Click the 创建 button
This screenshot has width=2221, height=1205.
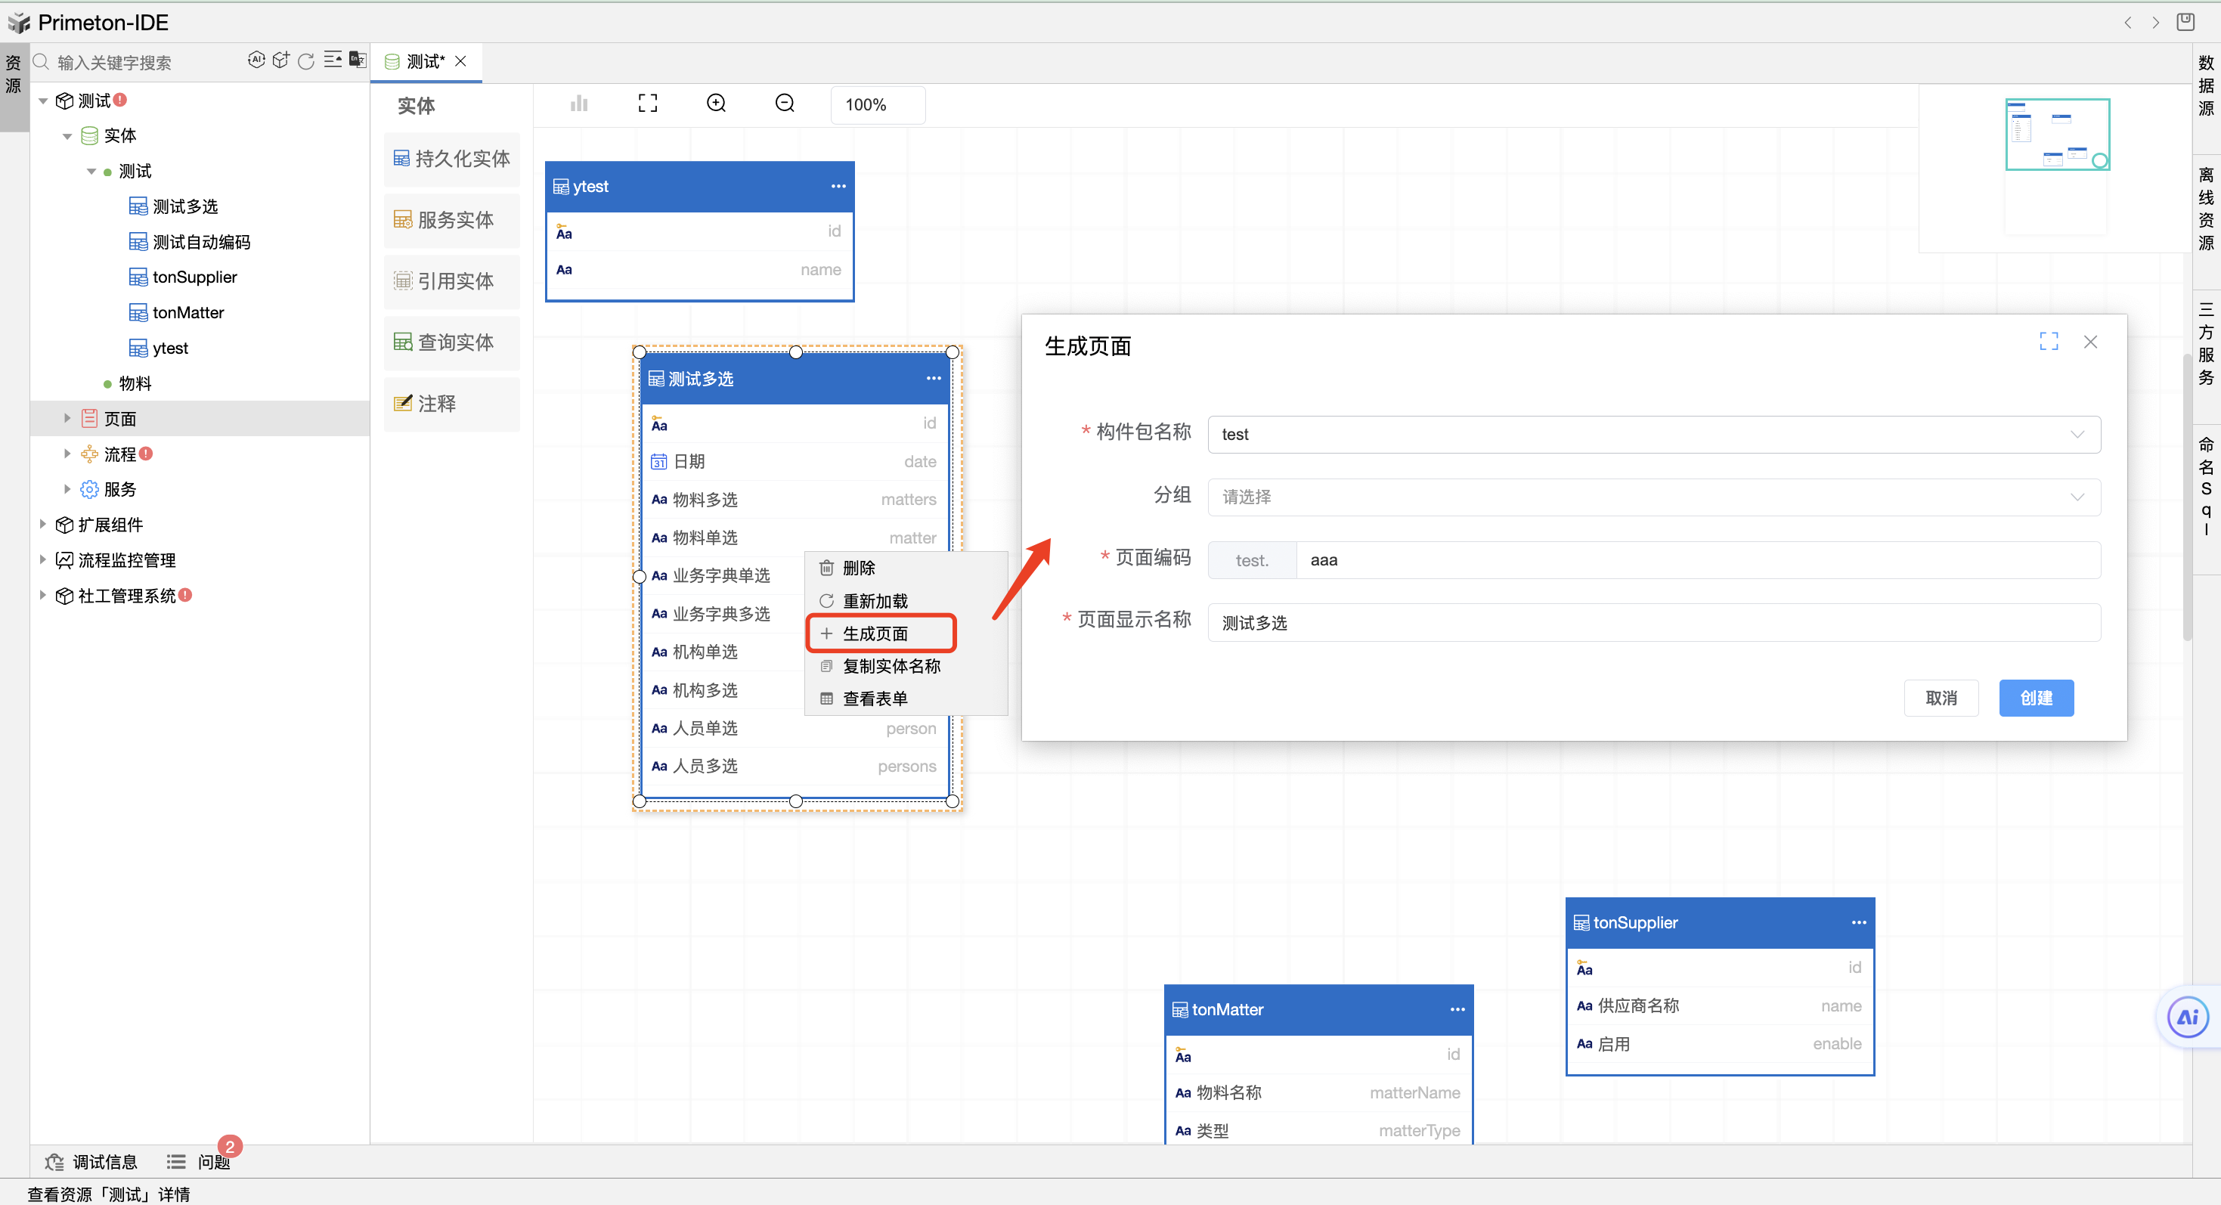click(2036, 699)
